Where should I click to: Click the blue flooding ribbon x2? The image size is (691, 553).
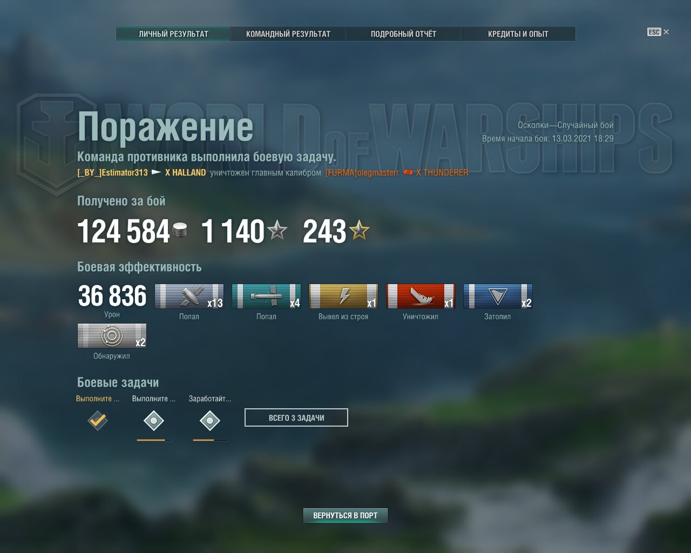[498, 296]
